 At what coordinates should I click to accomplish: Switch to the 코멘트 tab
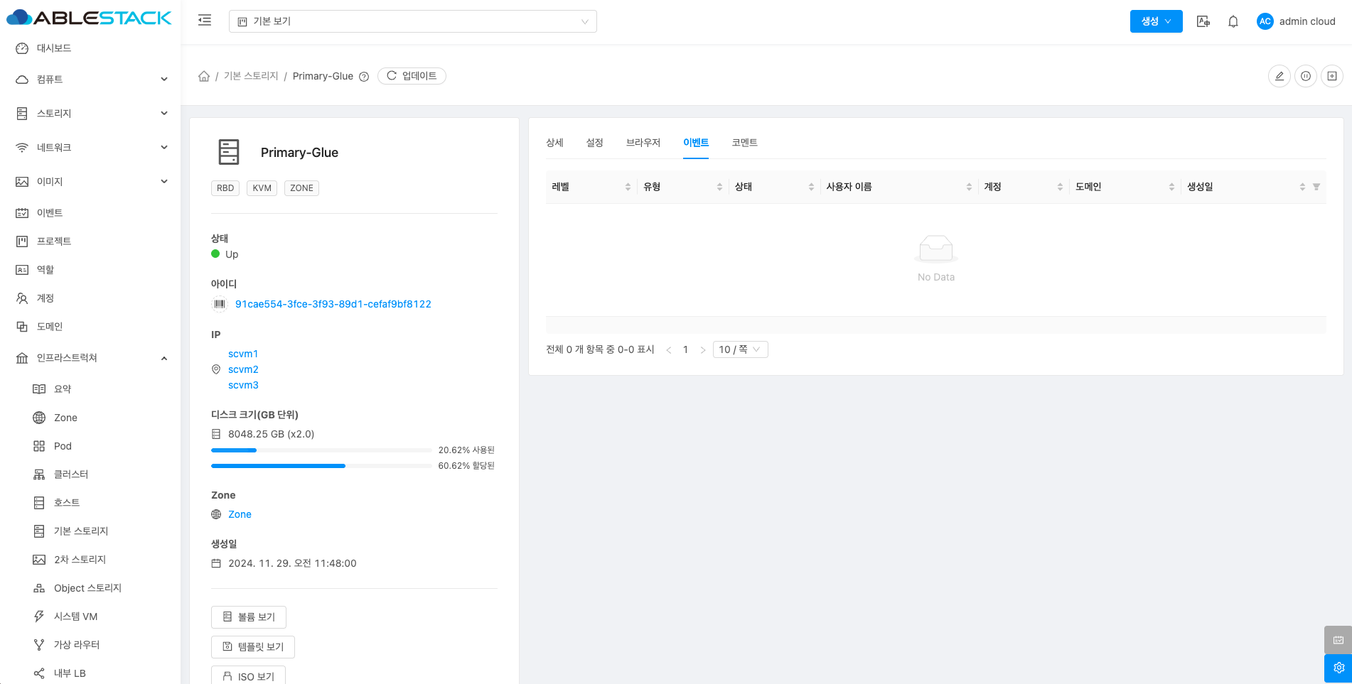(x=744, y=143)
